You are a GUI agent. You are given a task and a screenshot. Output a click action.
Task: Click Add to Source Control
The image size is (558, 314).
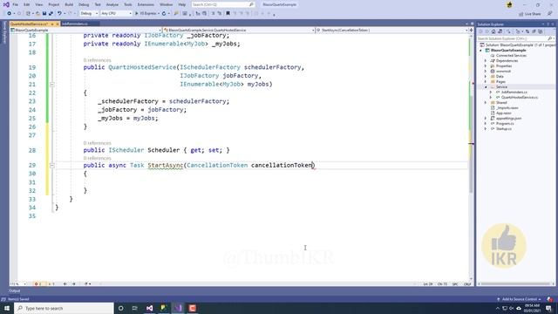click(x=519, y=299)
